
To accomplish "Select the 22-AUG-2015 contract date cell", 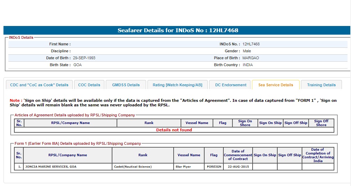I will tap(238, 167).
